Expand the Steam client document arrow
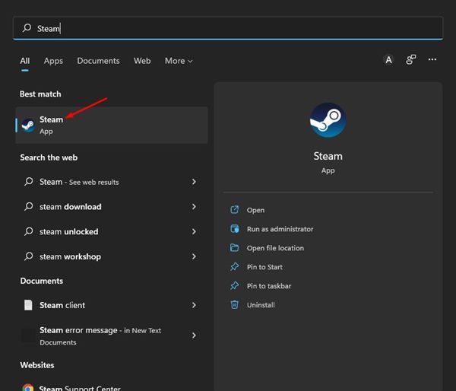Image resolution: width=456 pixels, height=391 pixels. [194, 305]
